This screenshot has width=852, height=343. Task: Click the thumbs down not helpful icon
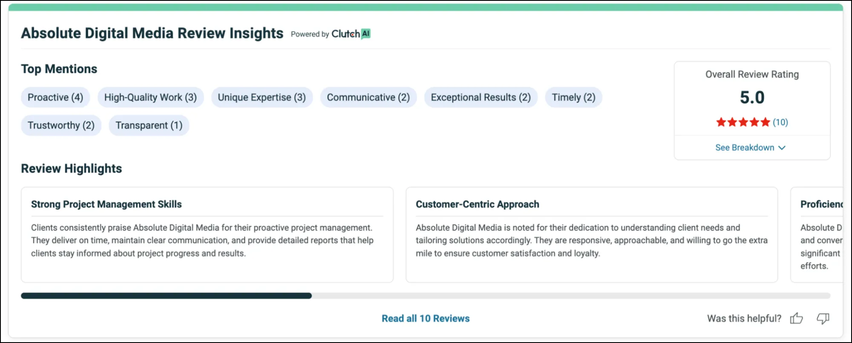[823, 318]
